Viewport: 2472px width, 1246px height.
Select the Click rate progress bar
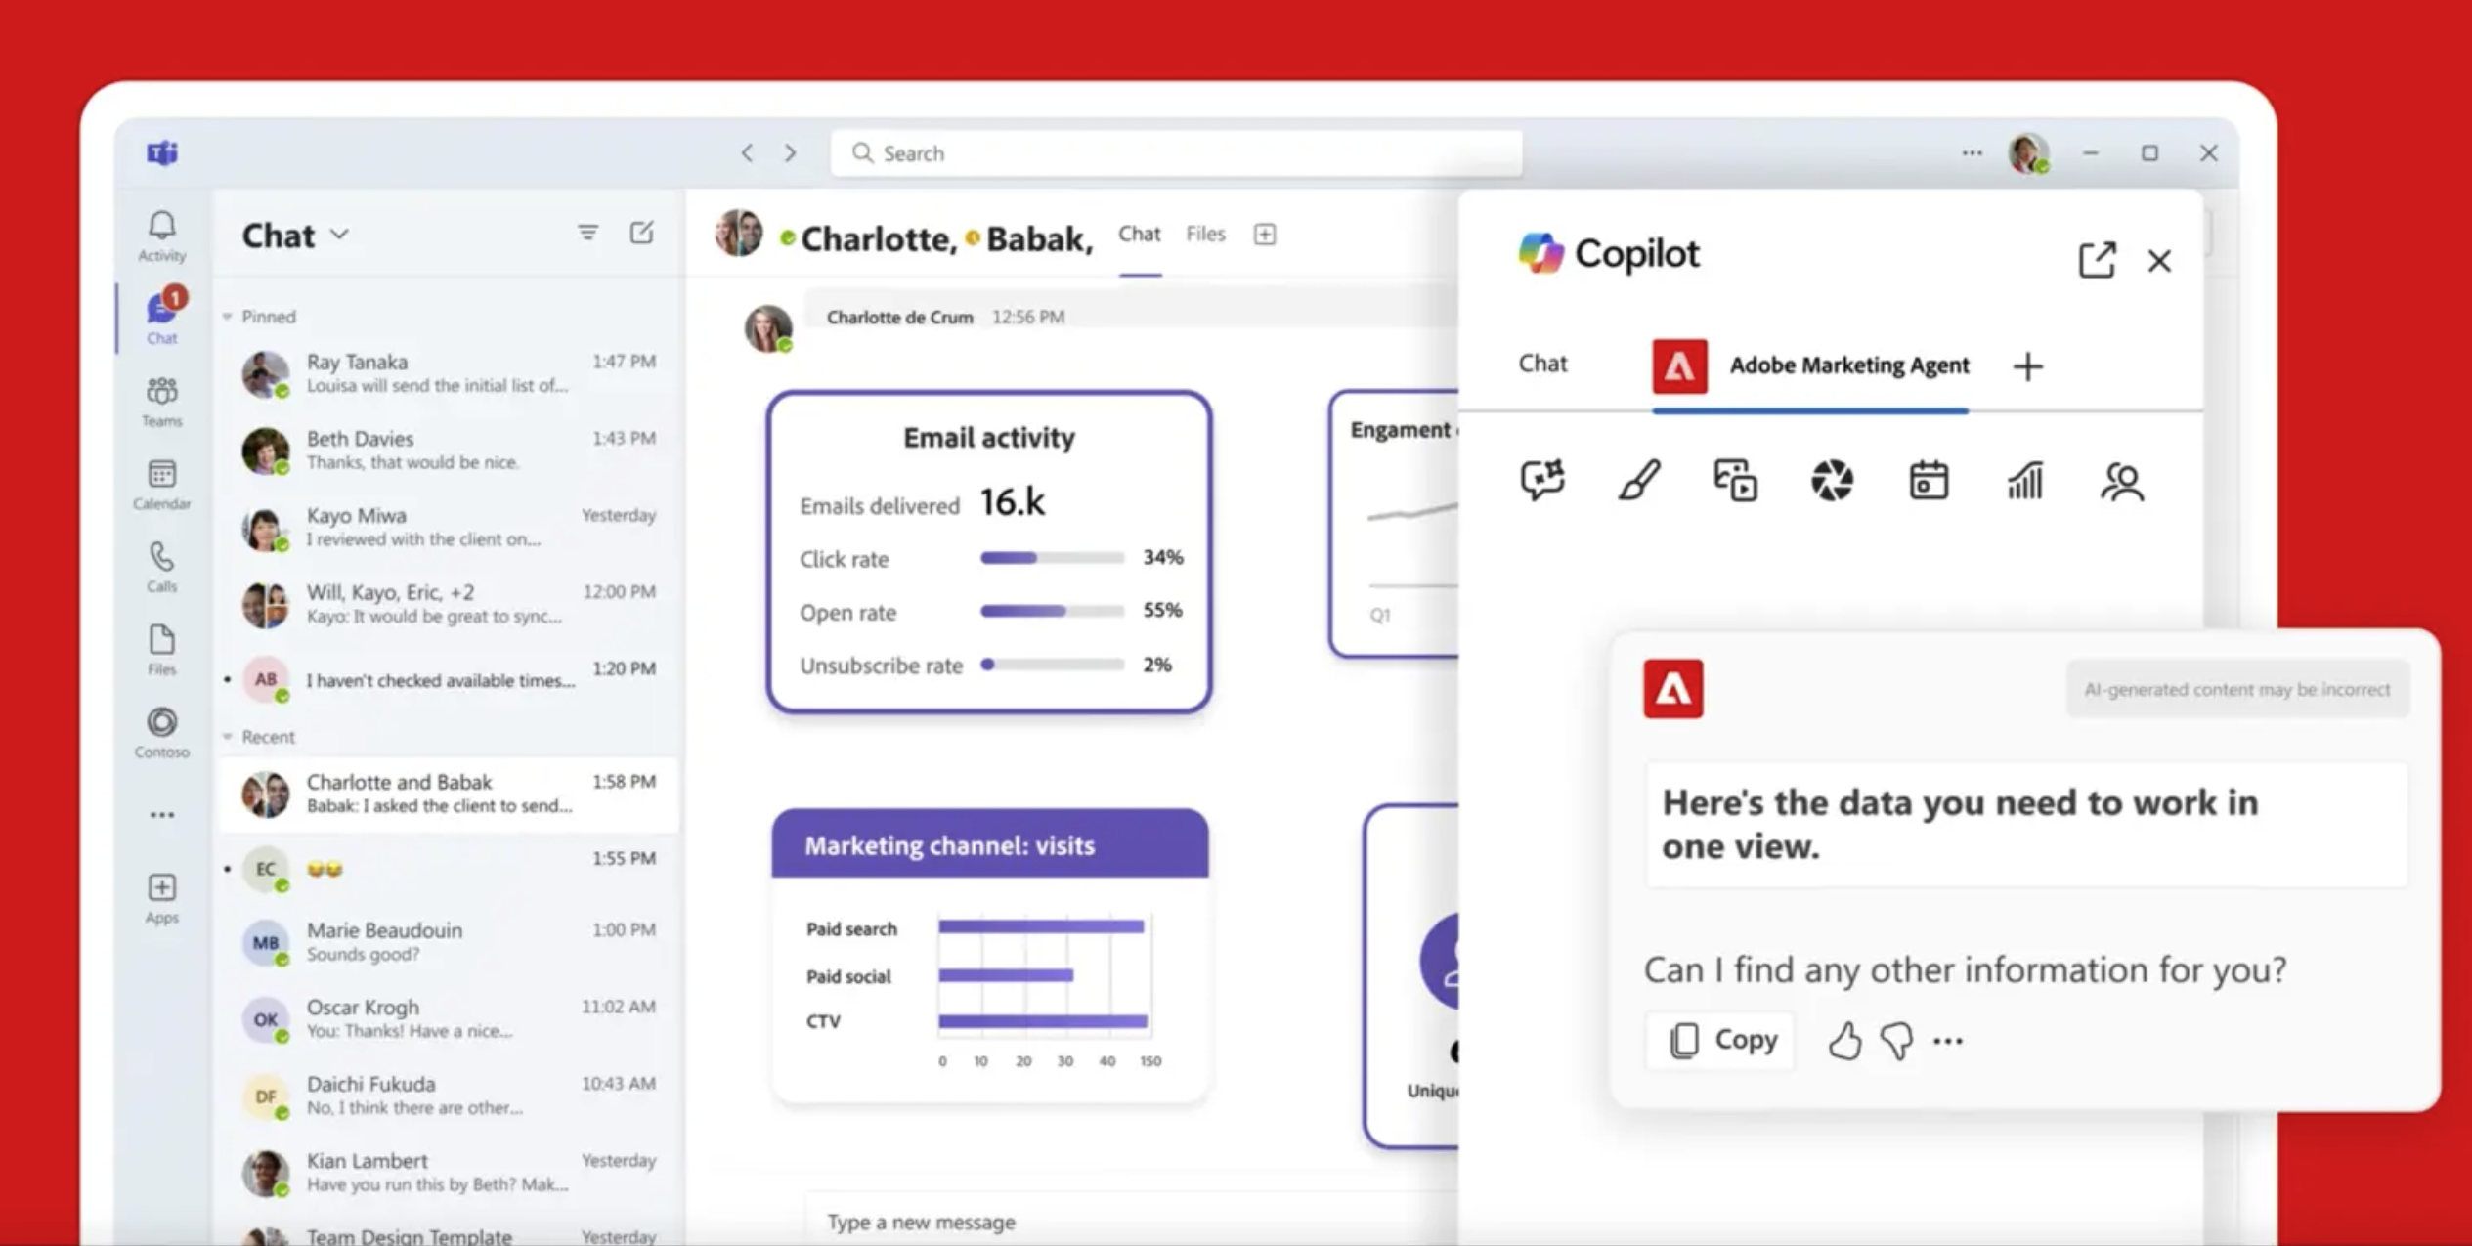click(1049, 558)
